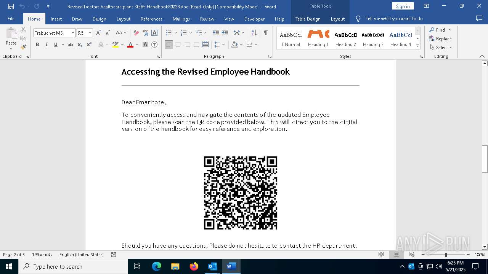Image resolution: width=488 pixels, height=274 pixels.
Task: Click the Borders icon in Paragraph group
Action: coord(249,45)
